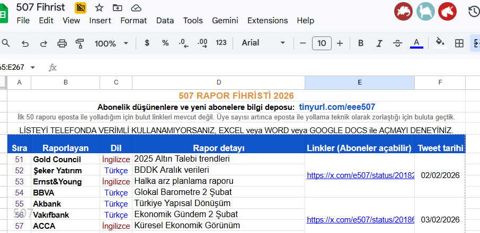This screenshot has width=480, height=233.
Task: Format selection as currency
Action: (x=147, y=43)
